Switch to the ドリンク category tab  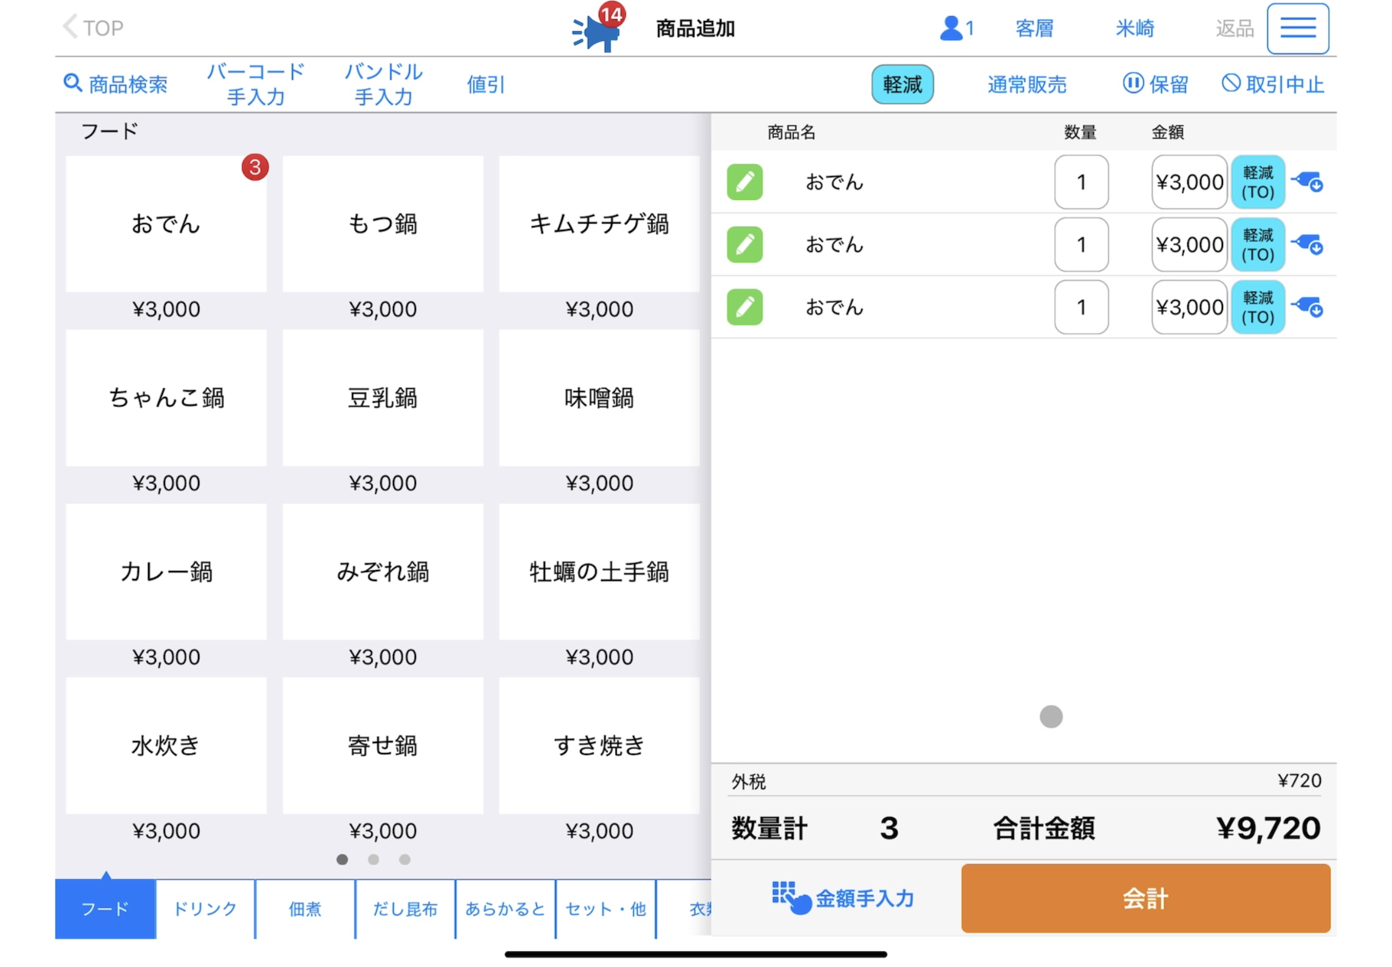(205, 908)
